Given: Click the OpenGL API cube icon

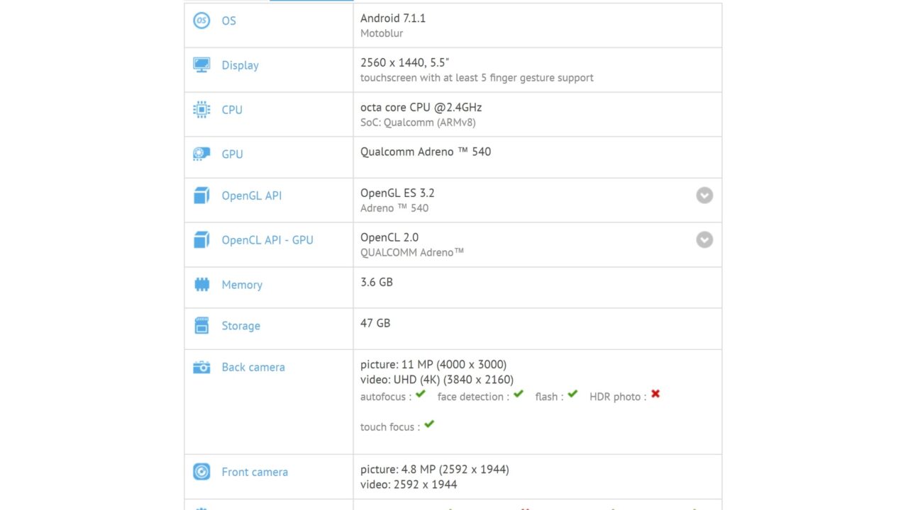Looking at the screenshot, I should (201, 195).
